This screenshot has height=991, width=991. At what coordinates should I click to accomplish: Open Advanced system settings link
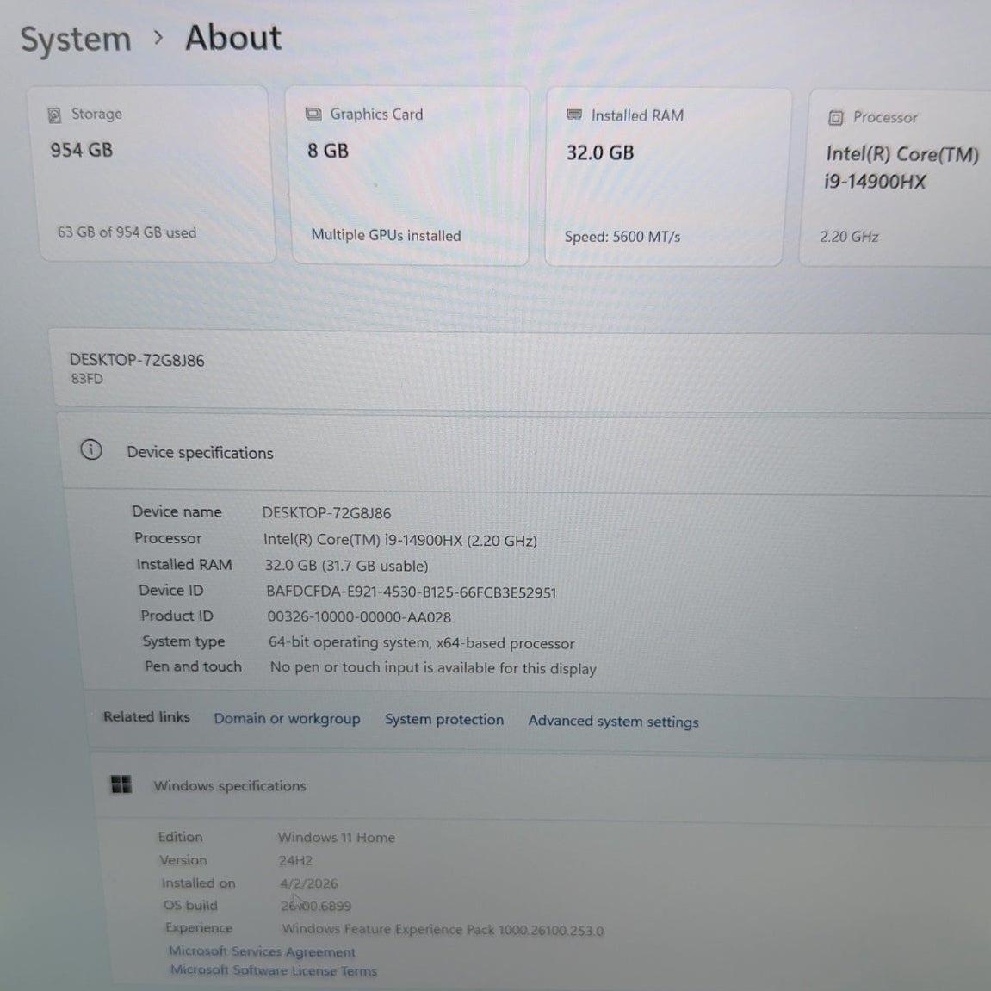(x=614, y=722)
